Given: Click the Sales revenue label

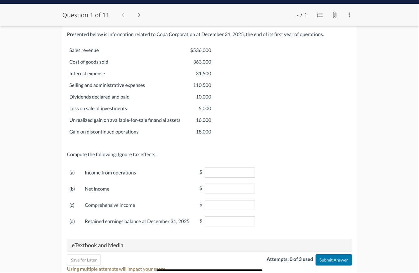Looking at the screenshot, I should 84,50.
